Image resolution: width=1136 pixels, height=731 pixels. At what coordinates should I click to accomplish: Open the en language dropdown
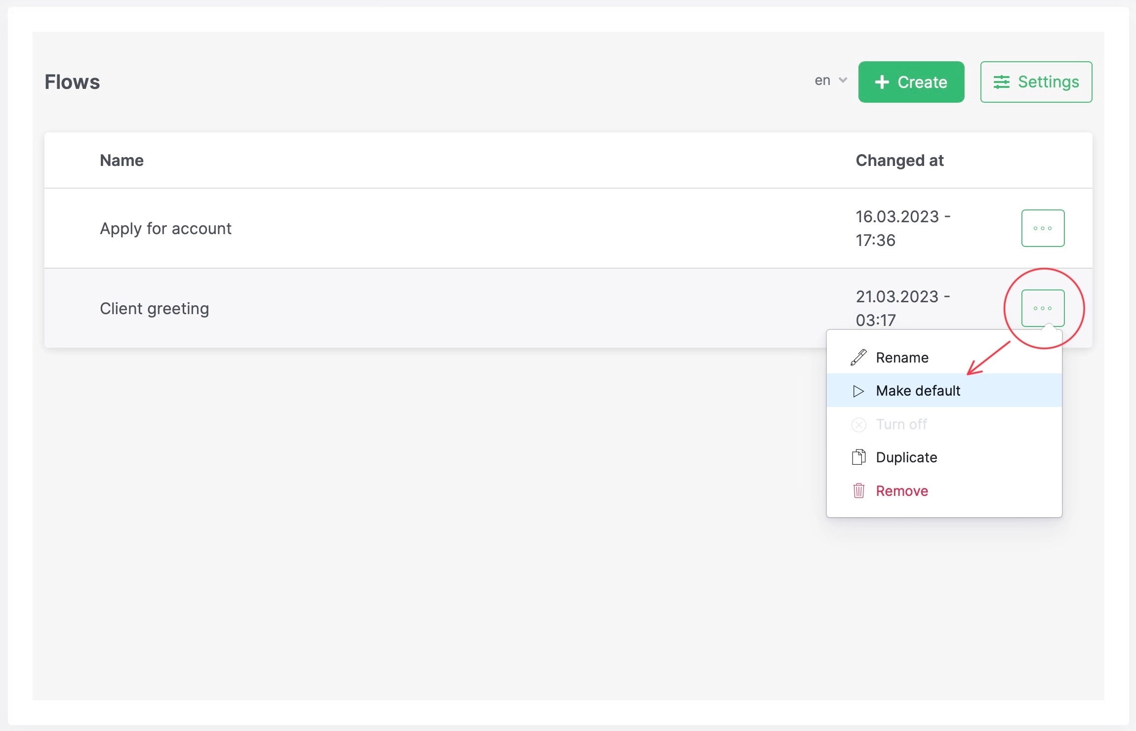823,81
